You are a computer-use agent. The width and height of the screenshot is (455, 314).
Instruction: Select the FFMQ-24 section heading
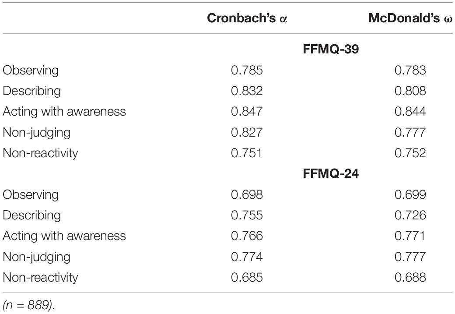coord(331,173)
